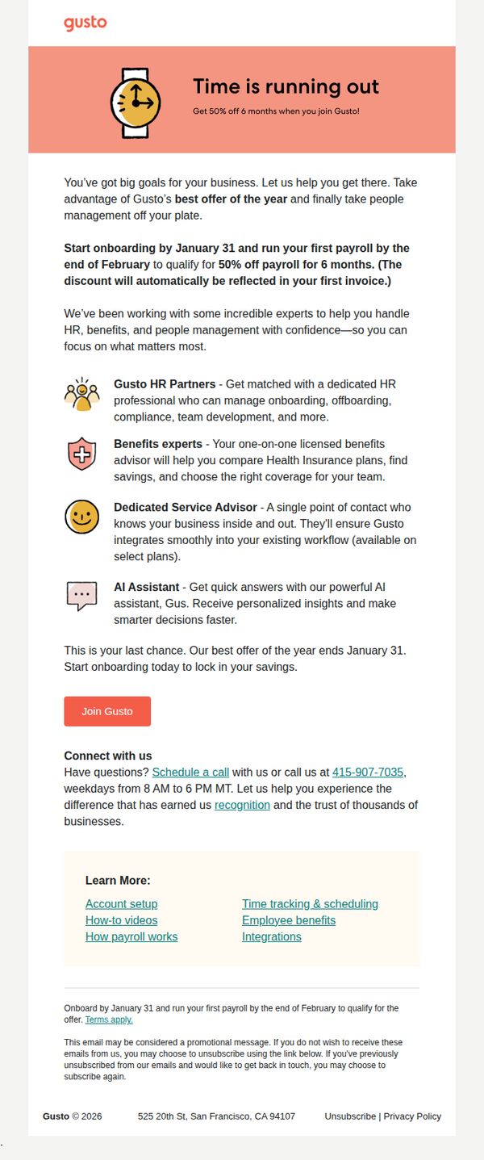This screenshot has width=484, height=1160.
Task: Open the Integrations link
Action: pyautogui.click(x=272, y=936)
